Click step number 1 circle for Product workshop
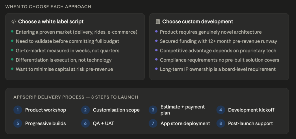This screenshot has height=139, width=296. (x=18, y=110)
